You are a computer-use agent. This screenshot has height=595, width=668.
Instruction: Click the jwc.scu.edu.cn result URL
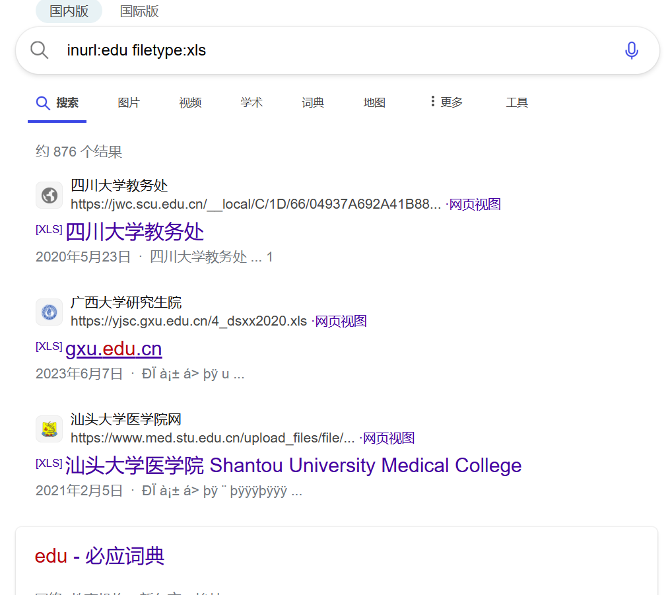point(255,205)
